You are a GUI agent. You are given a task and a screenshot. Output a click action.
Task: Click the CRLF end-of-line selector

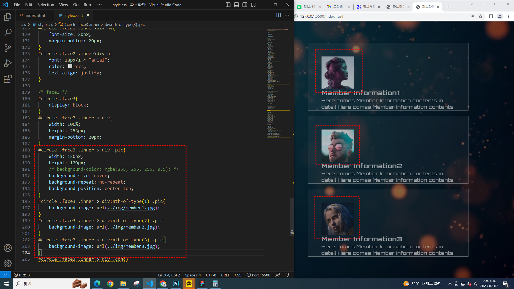(x=225, y=275)
